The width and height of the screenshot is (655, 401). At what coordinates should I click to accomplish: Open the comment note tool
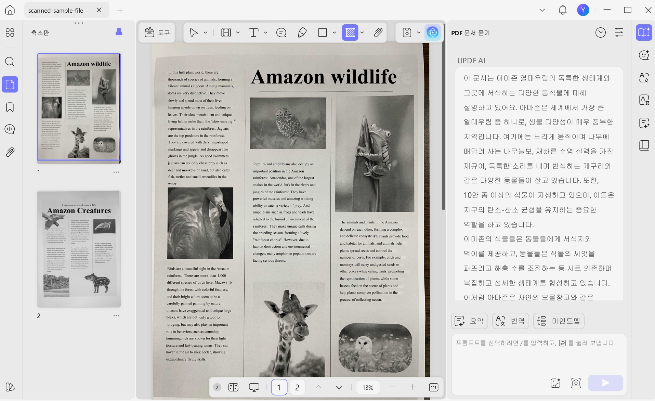click(281, 33)
